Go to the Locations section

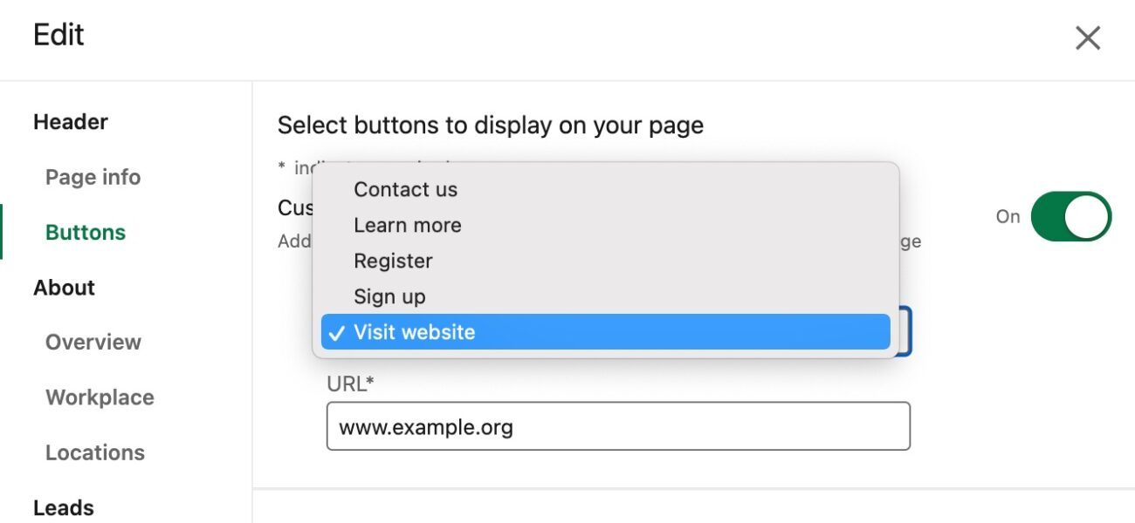click(x=94, y=452)
